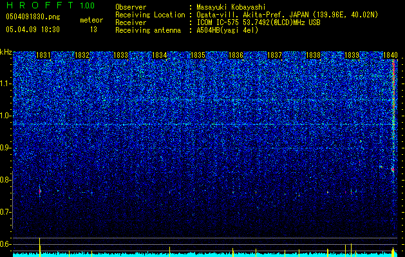Image resolution: width=405 pixels, height=257 pixels.
Task: Click the Ogata-vill. Akita-Pref. JAPAN location text
Action: 287,15
